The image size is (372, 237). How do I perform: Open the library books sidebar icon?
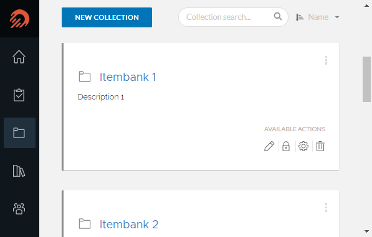pos(19,170)
